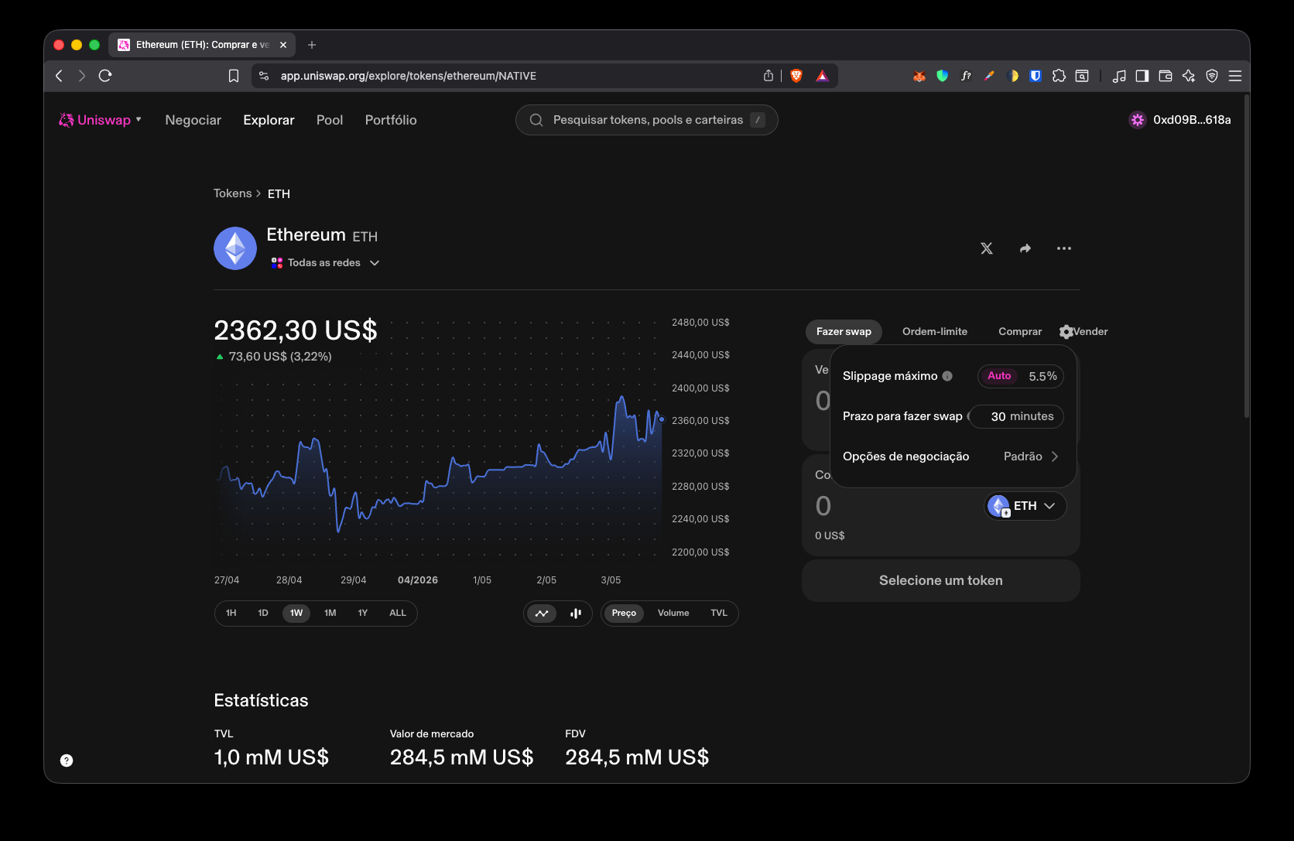Open wallet account 0xd09B...618a
The image size is (1294, 841).
tap(1180, 120)
